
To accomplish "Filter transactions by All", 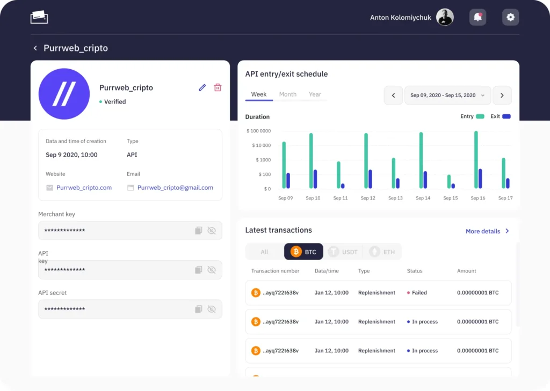I will pyautogui.click(x=264, y=252).
